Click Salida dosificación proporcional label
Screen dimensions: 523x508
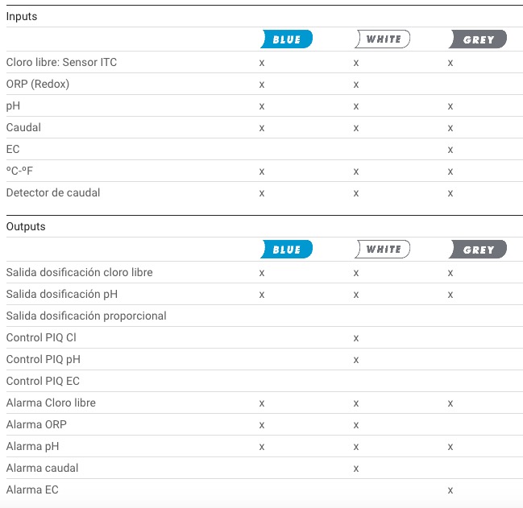[86, 316]
